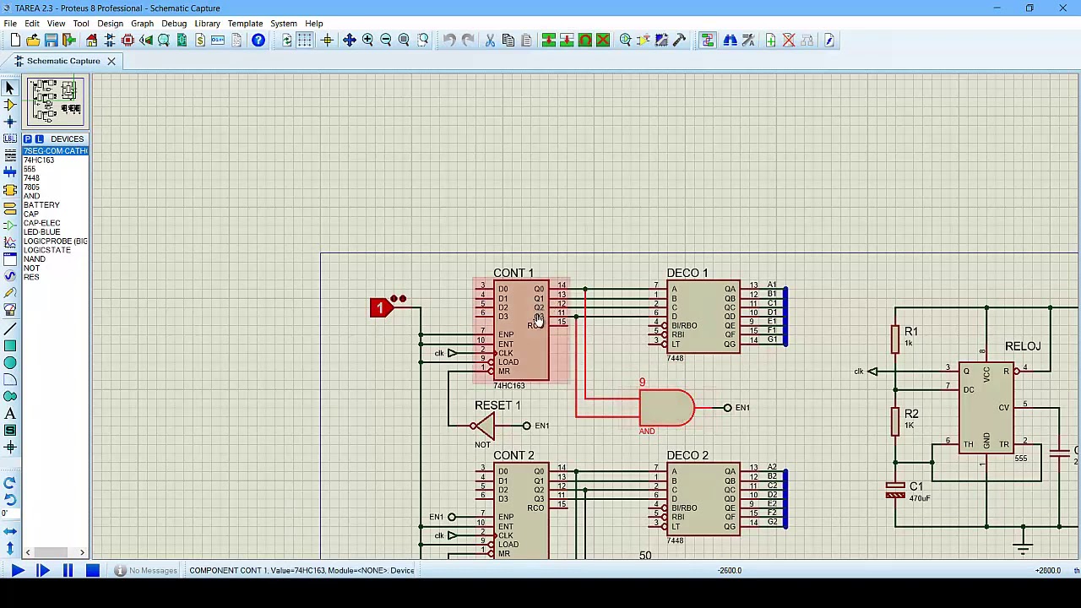Start simulation with the Play button

point(17,571)
